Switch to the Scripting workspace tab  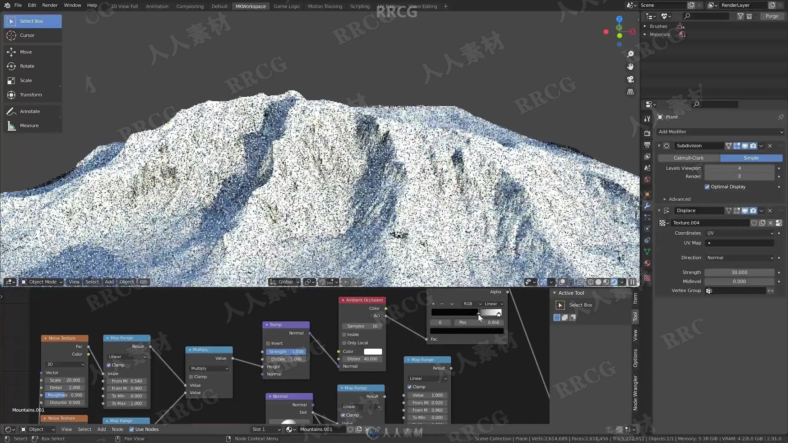pyautogui.click(x=360, y=6)
